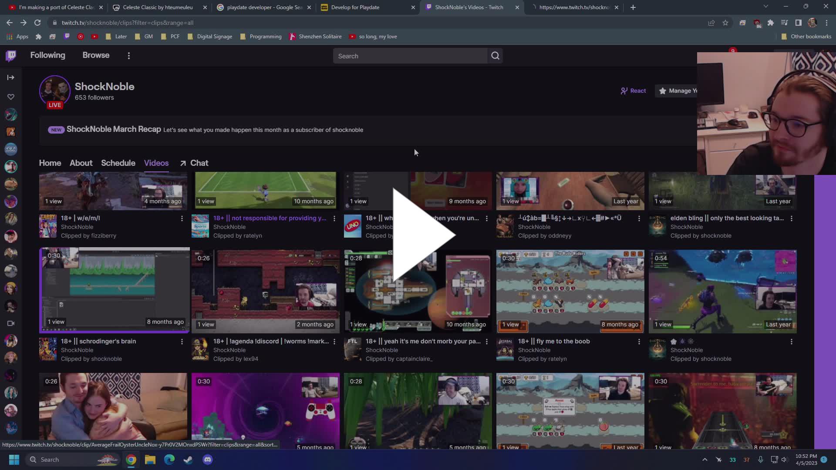Open the browser tab search dropdown
Viewport: 836px width, 470px height.
pyautogui.click(x=765, y=7)
